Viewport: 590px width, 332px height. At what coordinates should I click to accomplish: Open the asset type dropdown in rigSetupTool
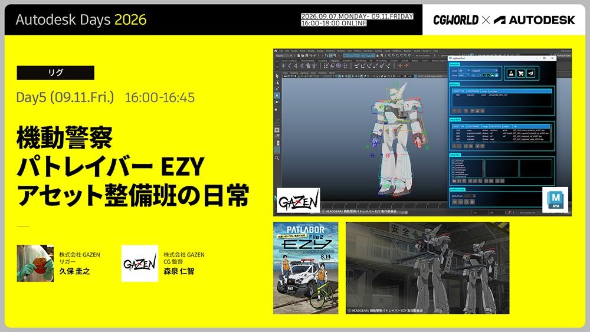(x=464, y=71)
